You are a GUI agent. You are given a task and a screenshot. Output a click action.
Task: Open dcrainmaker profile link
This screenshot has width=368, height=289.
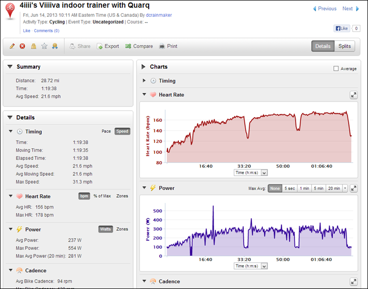click(x=159, y=15)
